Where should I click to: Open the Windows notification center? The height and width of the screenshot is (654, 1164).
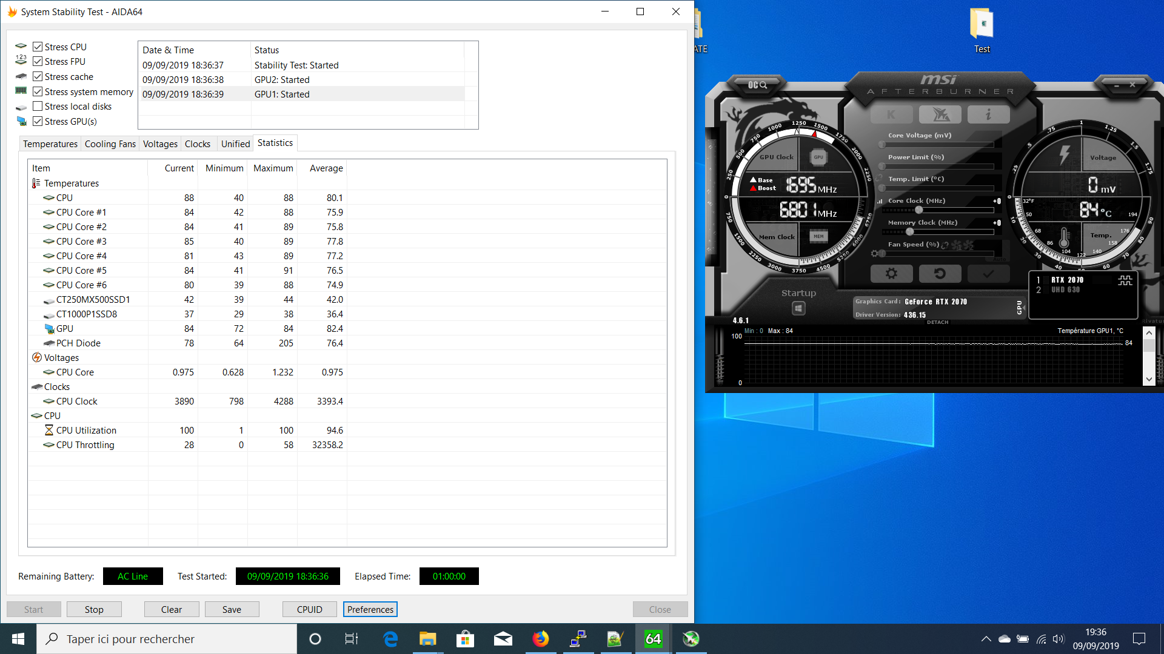tap(1139, 639)
